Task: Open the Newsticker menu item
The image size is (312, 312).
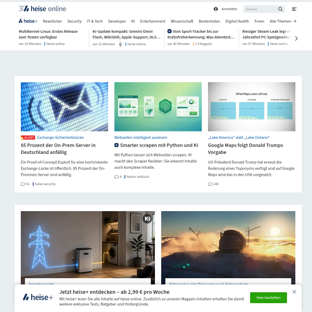Action: click(x=53, y=21)
